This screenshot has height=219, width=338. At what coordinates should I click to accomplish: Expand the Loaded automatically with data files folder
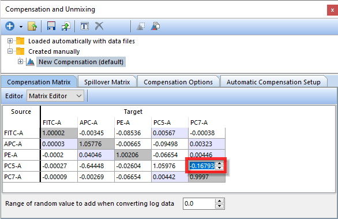10,41
